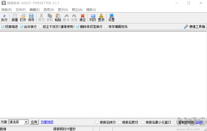Click the 应用 (Apply) button
Image resolution: width=207 pixels, height=131 pixels.
pyautogui.click(x=34, y=122)
